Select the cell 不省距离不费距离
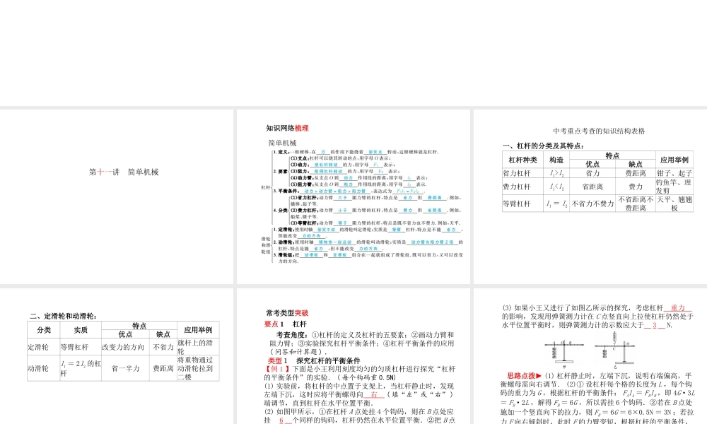 point(636,204)
